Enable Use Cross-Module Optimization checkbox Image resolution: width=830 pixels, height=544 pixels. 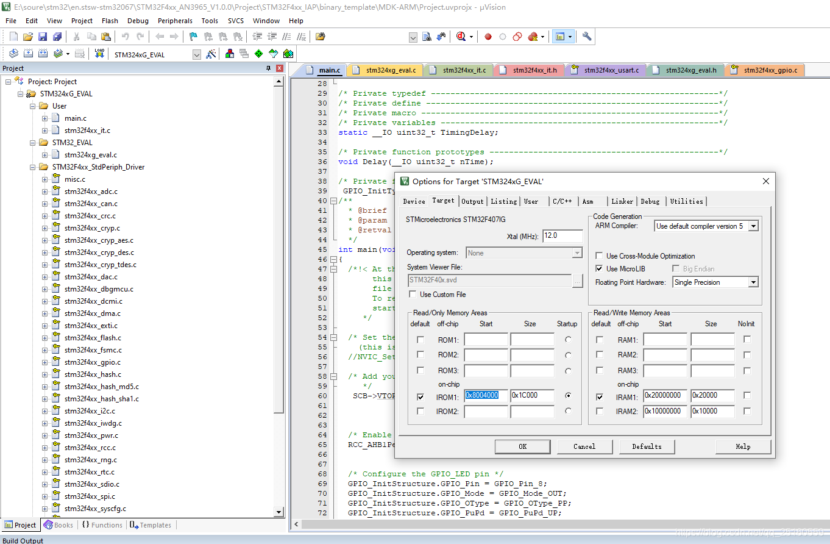click(x=600, y=256)
